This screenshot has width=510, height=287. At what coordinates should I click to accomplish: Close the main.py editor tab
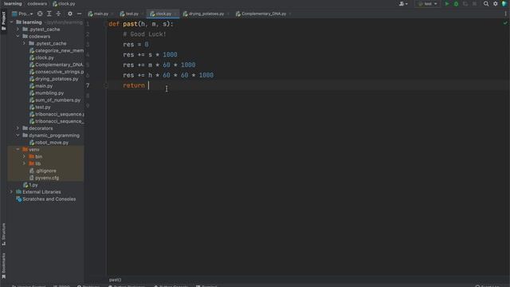coord(112,14)
